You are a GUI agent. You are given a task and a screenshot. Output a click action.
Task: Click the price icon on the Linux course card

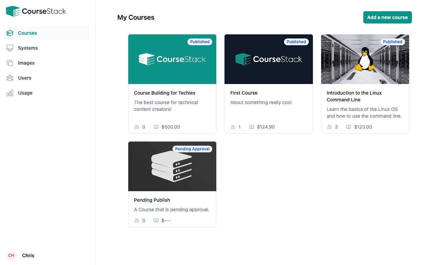348,127
